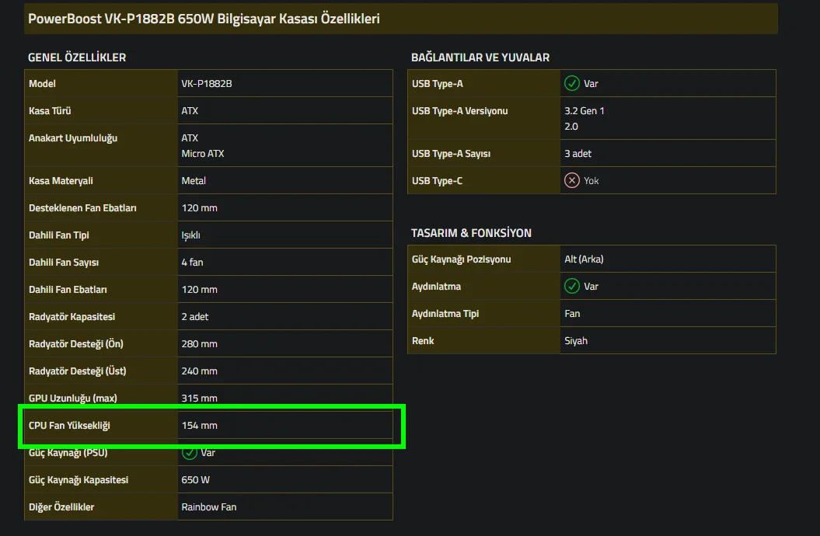The image size is (820, 536).
Task: Click the GPU Uzunluğu (max) label
Action: coord(73,398)
